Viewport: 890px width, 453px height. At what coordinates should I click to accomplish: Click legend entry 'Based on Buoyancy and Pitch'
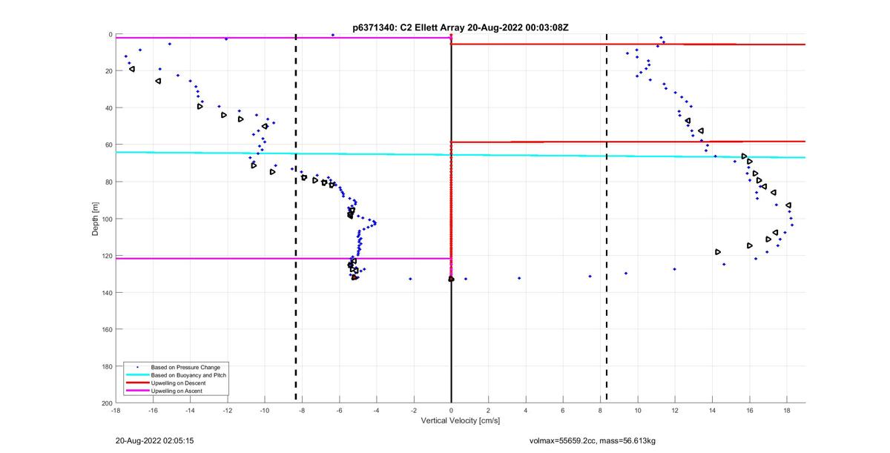(188, 375)
